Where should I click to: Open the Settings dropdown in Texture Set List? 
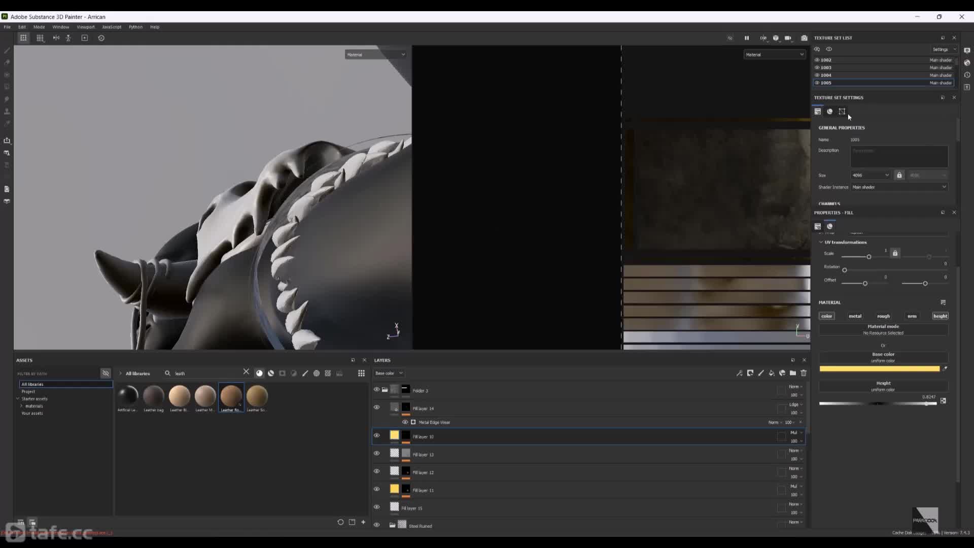click(944, 49)
